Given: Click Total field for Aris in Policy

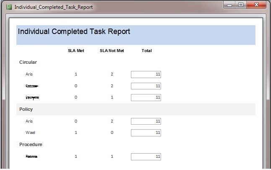Looking at the screenshot, I should coord(146,121).
